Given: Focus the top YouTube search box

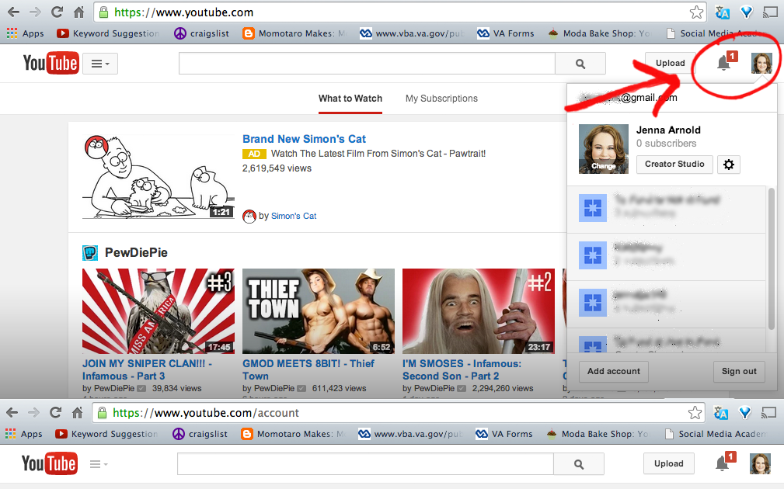Looking at the screenshot, I should coord(367,64).
